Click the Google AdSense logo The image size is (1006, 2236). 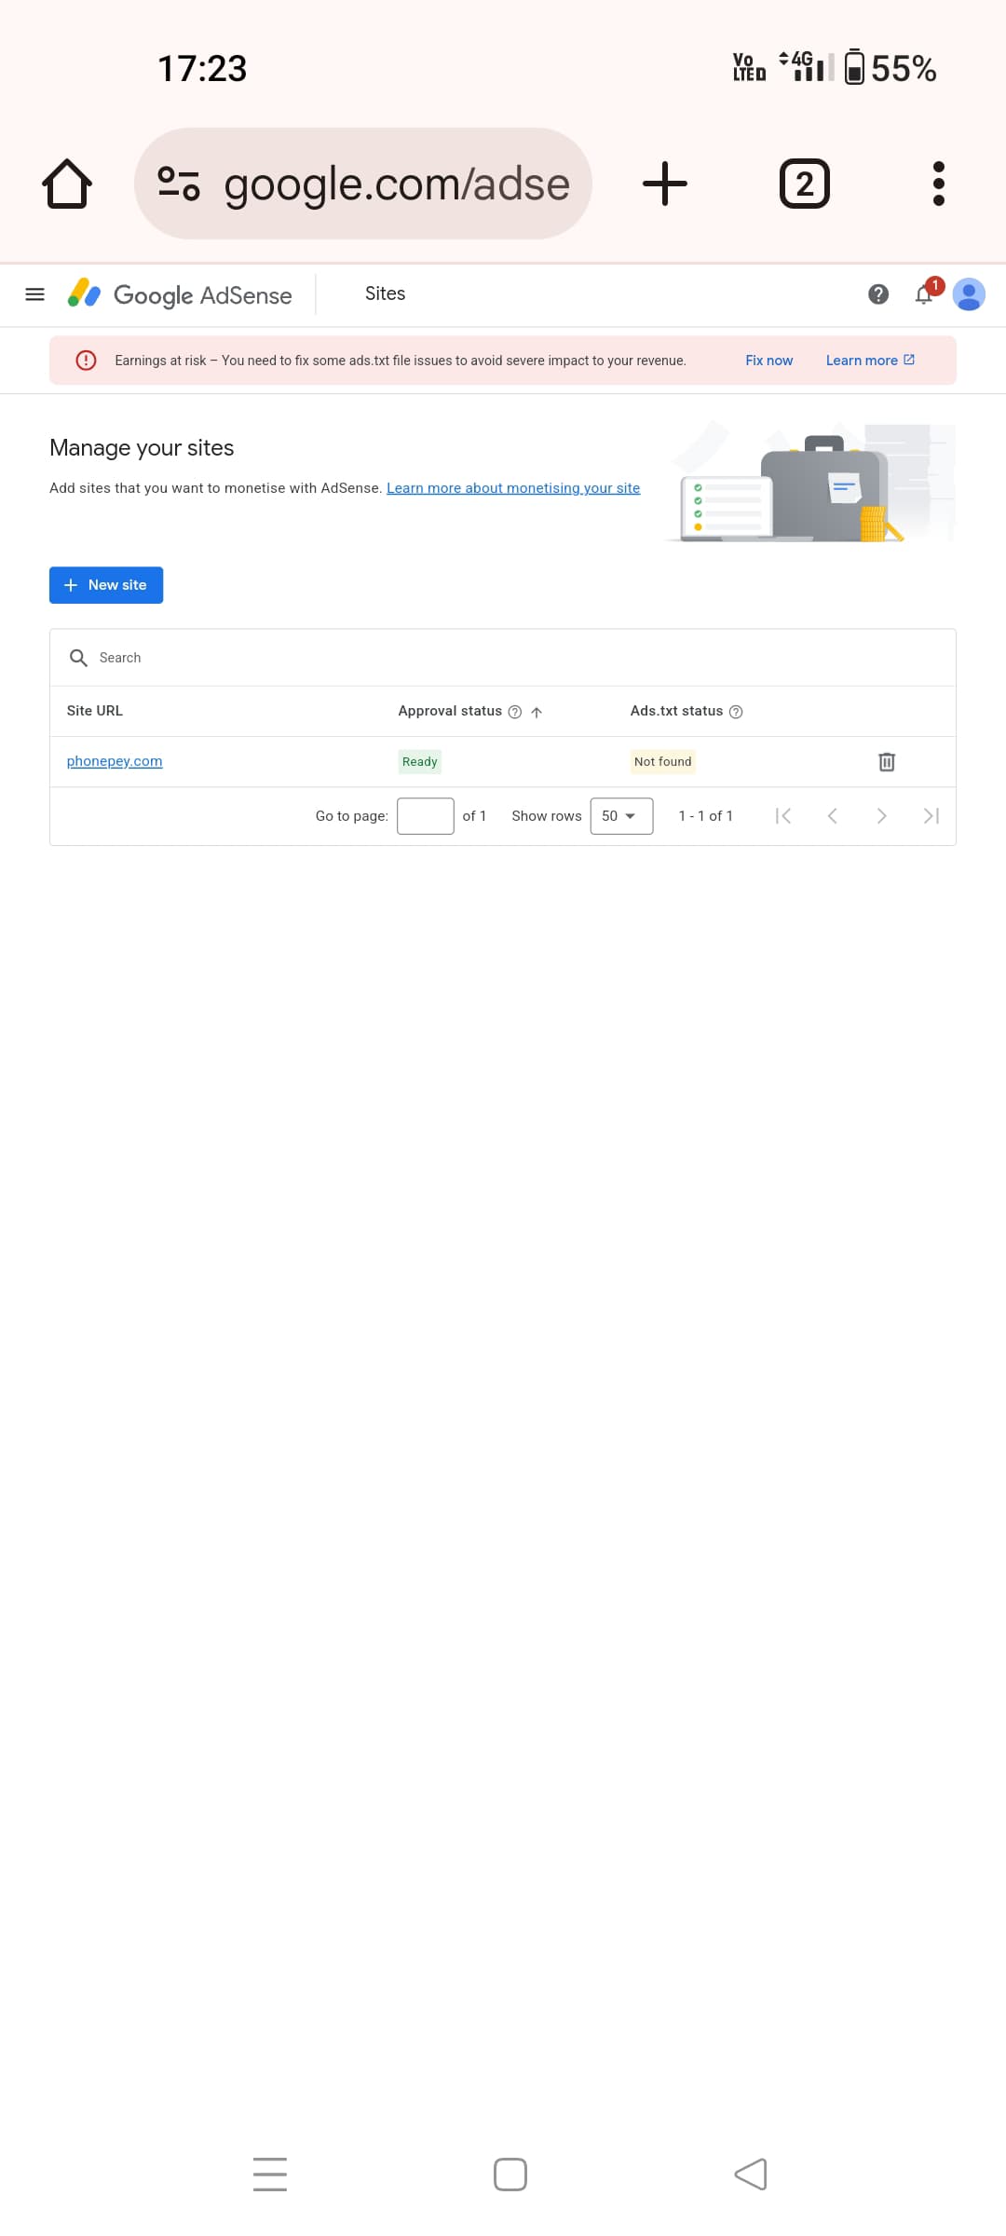click(180, 294)
